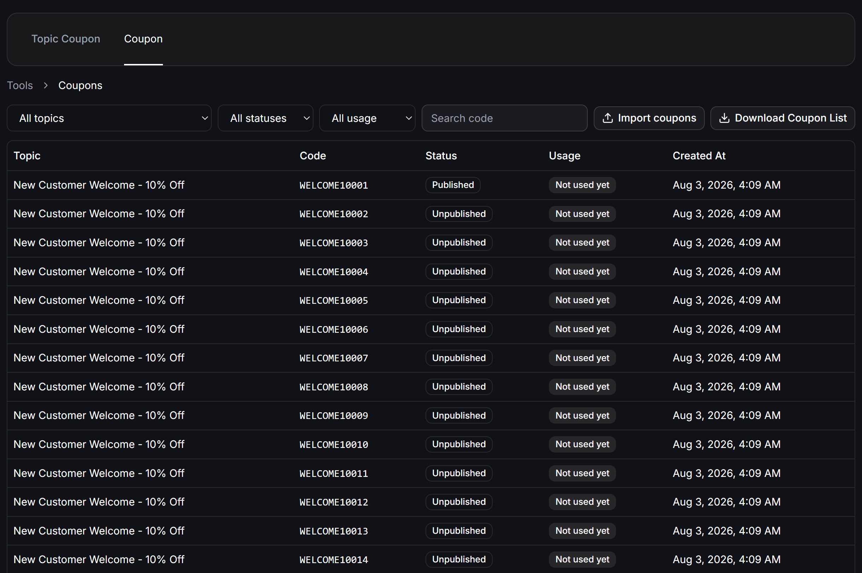The height and width of the screenshot is (573, 862).
Task: Click the Unpublished badge for WELCOME10010
Action: (459, 444)
